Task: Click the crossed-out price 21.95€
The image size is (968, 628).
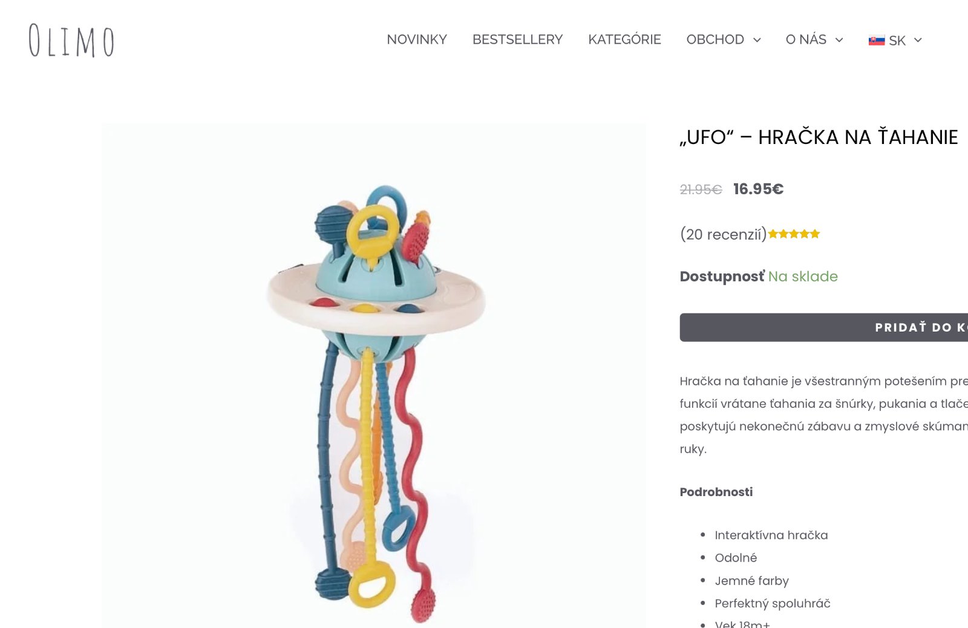Action: pyautogui.click(x=701, y=189)
